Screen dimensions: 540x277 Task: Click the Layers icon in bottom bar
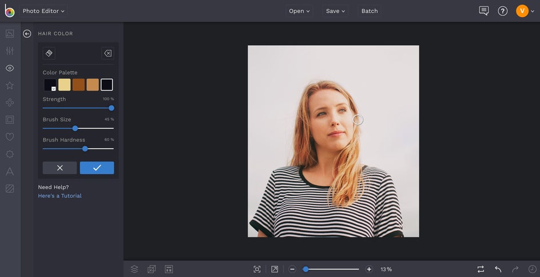pyautogui.click(x=134, y=269)
